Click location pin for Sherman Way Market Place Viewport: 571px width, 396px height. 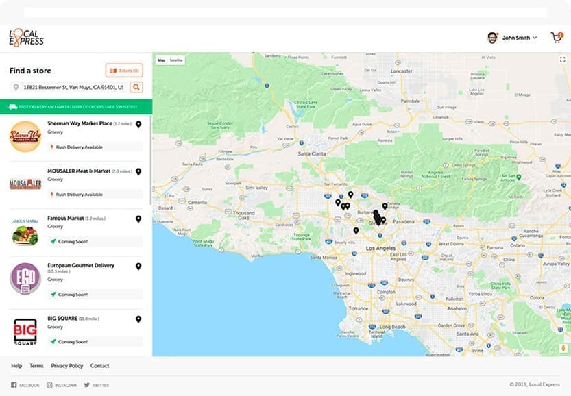pos(138,125)
